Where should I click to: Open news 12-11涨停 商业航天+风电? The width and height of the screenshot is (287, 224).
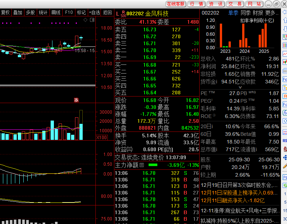[240, 211]
